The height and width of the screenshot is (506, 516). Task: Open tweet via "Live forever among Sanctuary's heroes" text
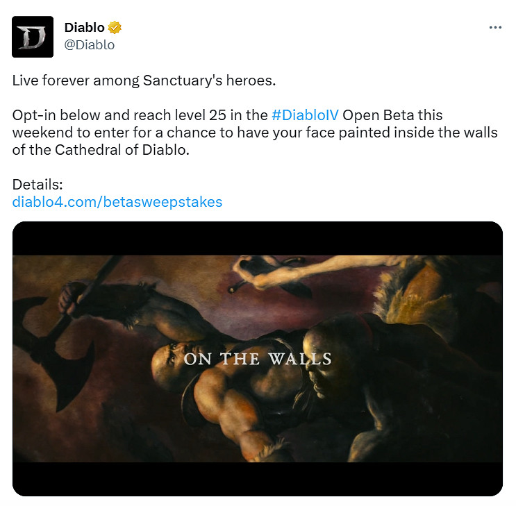coord(144,81)
